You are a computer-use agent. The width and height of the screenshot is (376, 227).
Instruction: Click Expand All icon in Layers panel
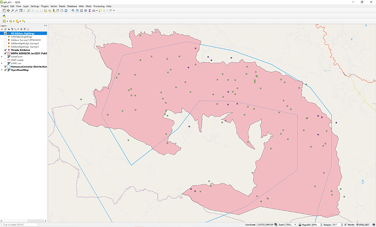(x=21, y=29)
